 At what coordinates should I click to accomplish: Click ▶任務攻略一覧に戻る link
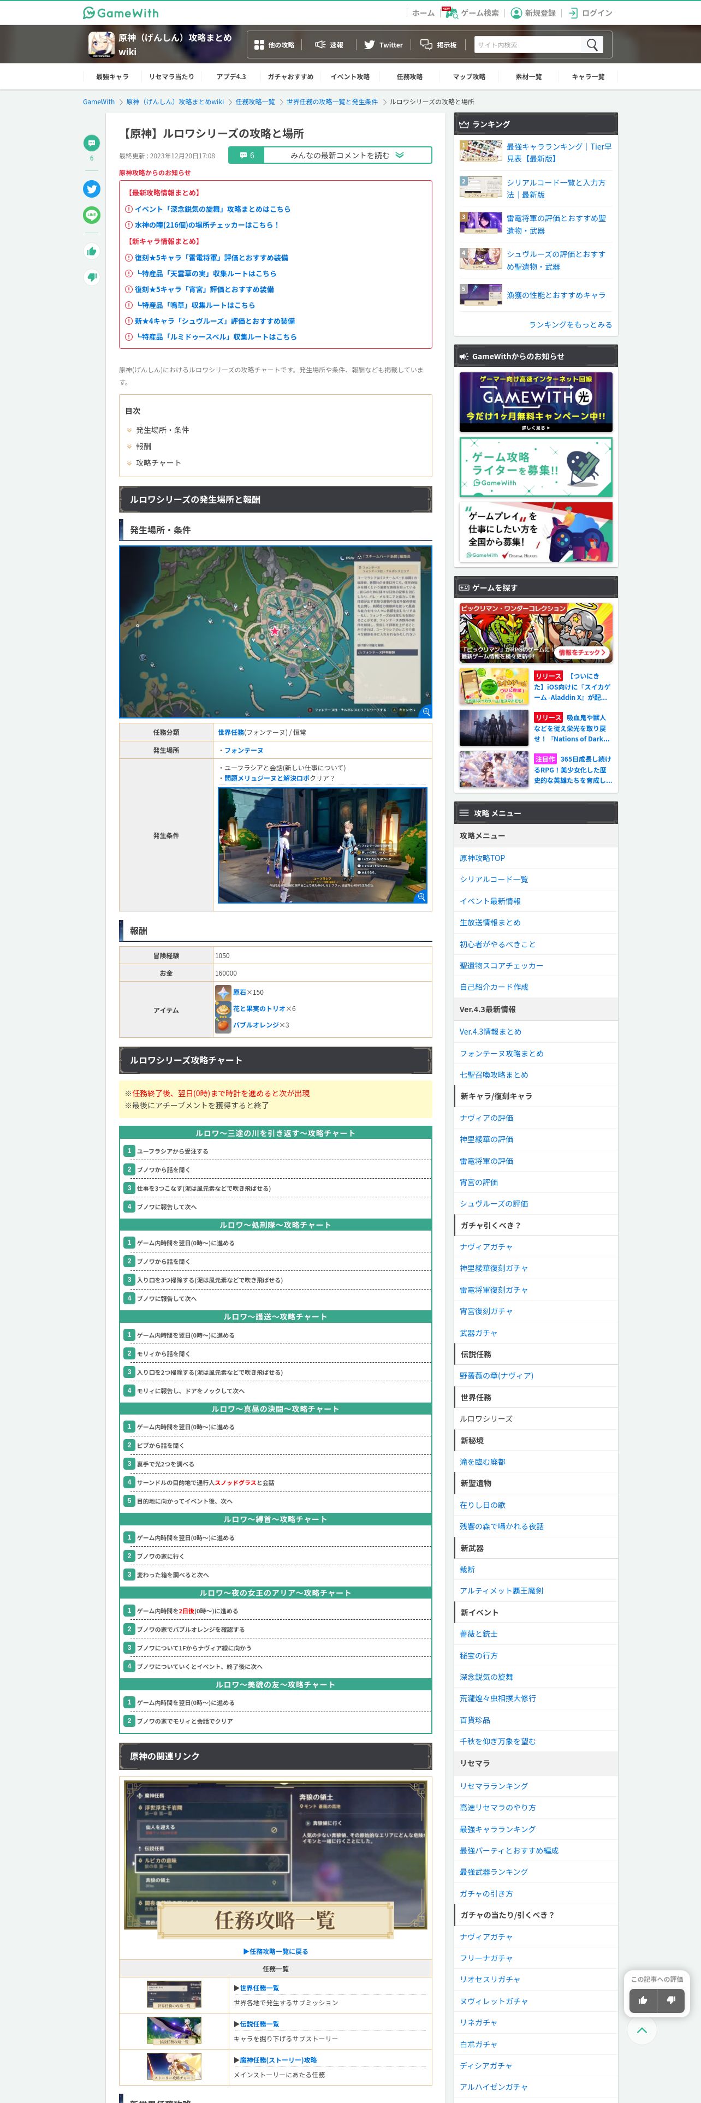click(275, 1952)
